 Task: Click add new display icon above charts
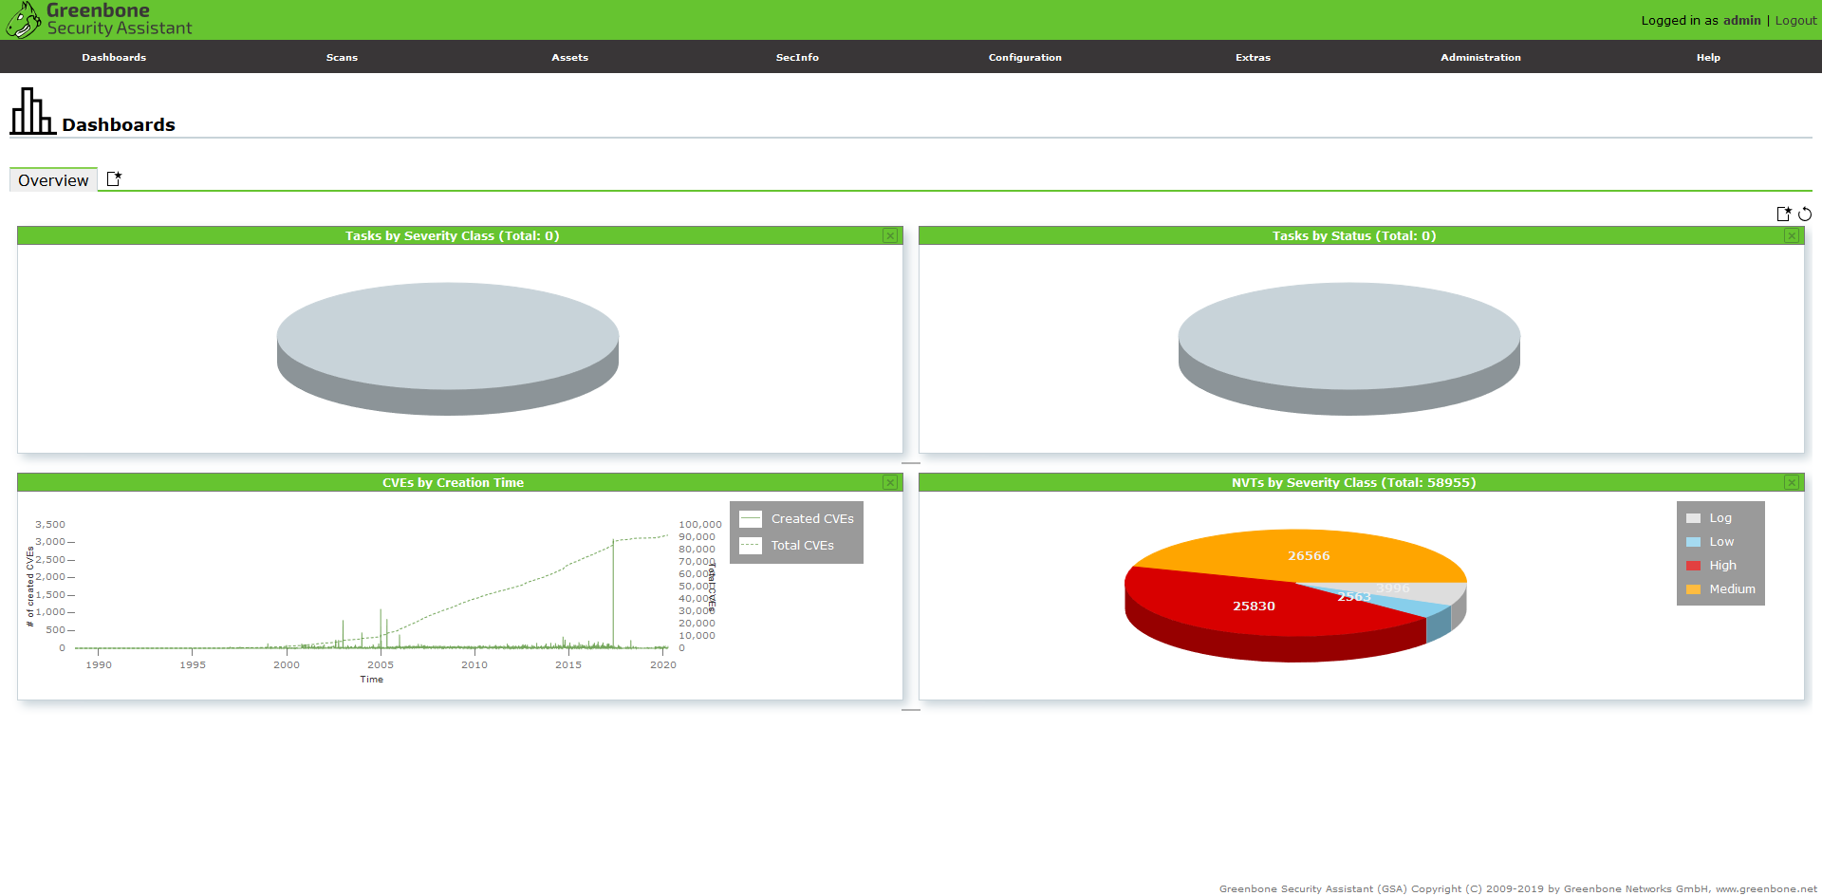click(1784, 214)
